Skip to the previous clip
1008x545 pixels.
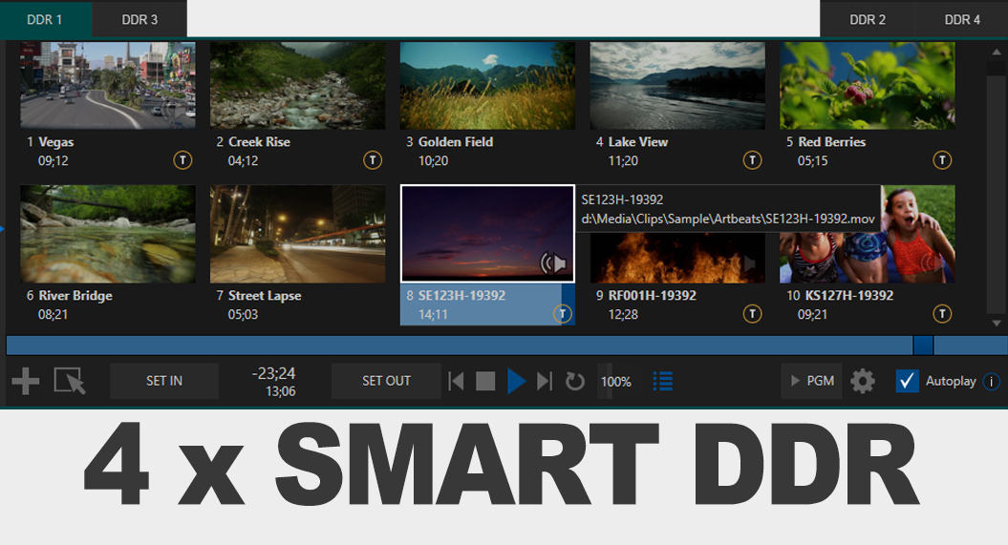pos(457,382)
